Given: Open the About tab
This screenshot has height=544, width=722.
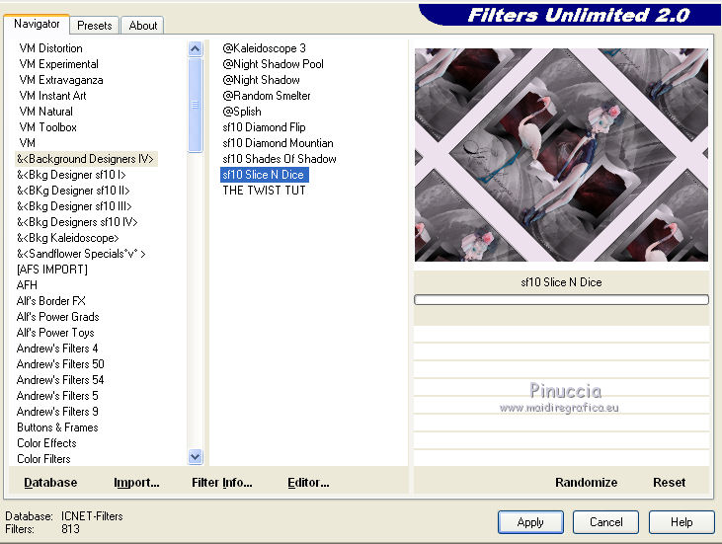Looking at the screenshot, I should (143, 26).
